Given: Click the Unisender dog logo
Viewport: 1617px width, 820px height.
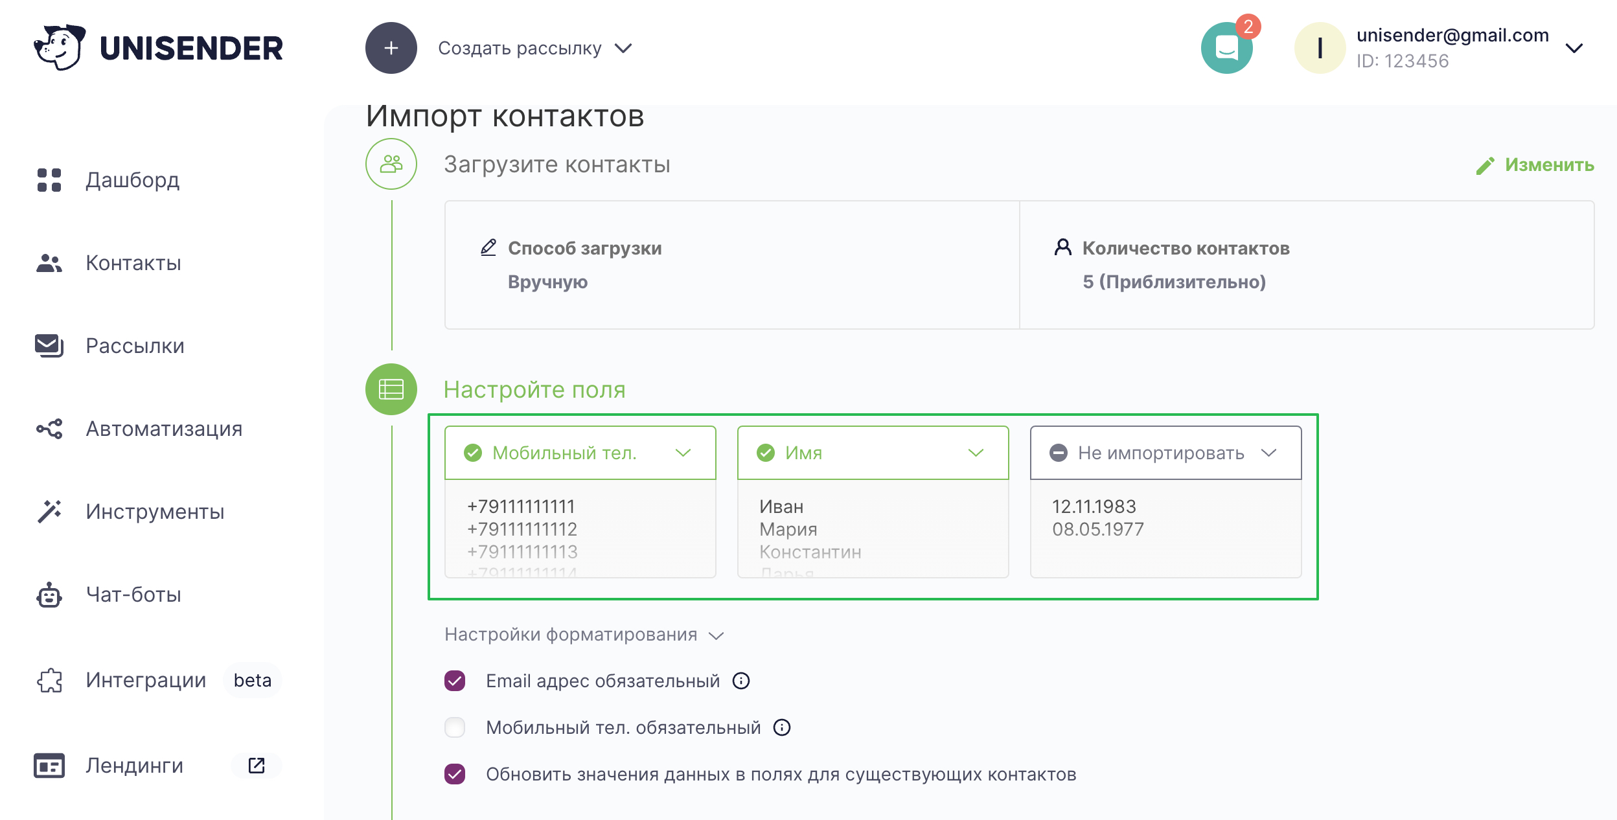Looking at the screenshot, I should pyautogui.click(x=60, y=47).
